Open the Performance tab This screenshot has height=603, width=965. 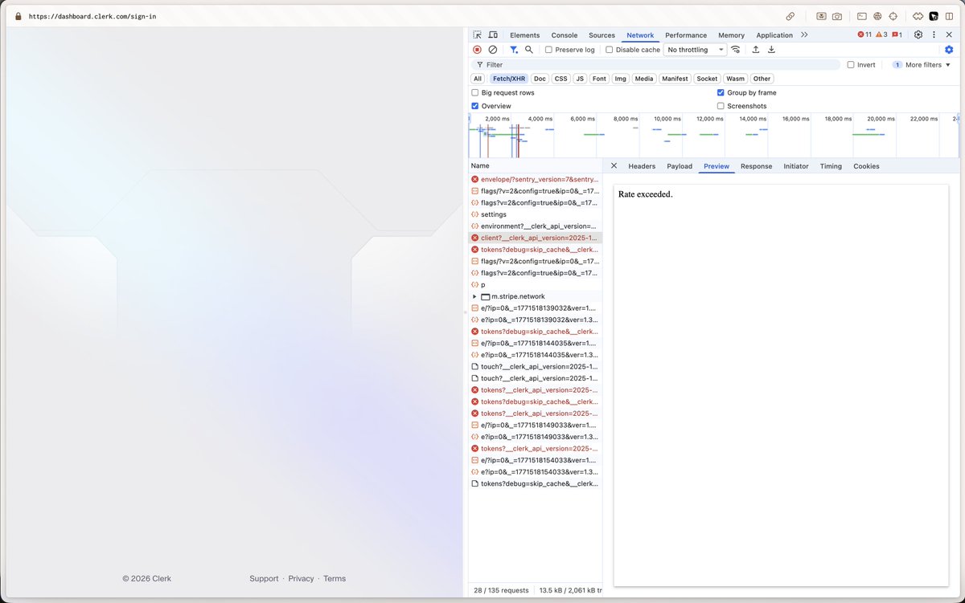[x=686, y=35]
